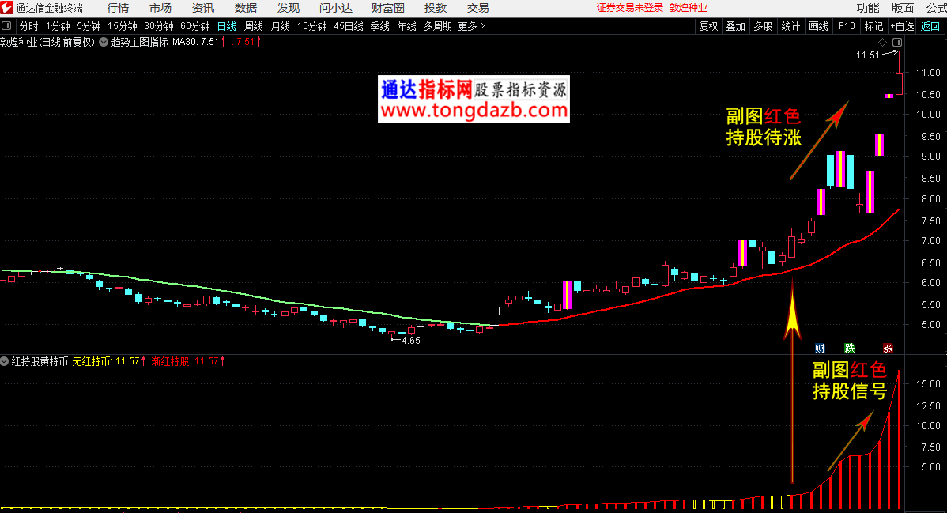This screenshot has height=513, width=947.
Task: Open the 红持股黄持币 sub-indicator dropdown arrow
Action: 5,361
